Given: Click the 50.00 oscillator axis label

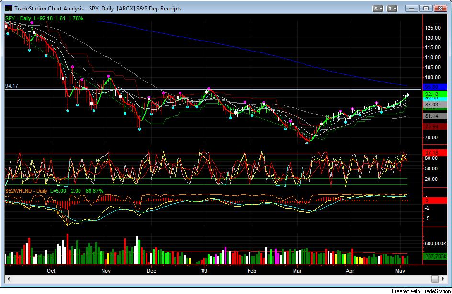Looking at the screenshot, I should point(431,168).
